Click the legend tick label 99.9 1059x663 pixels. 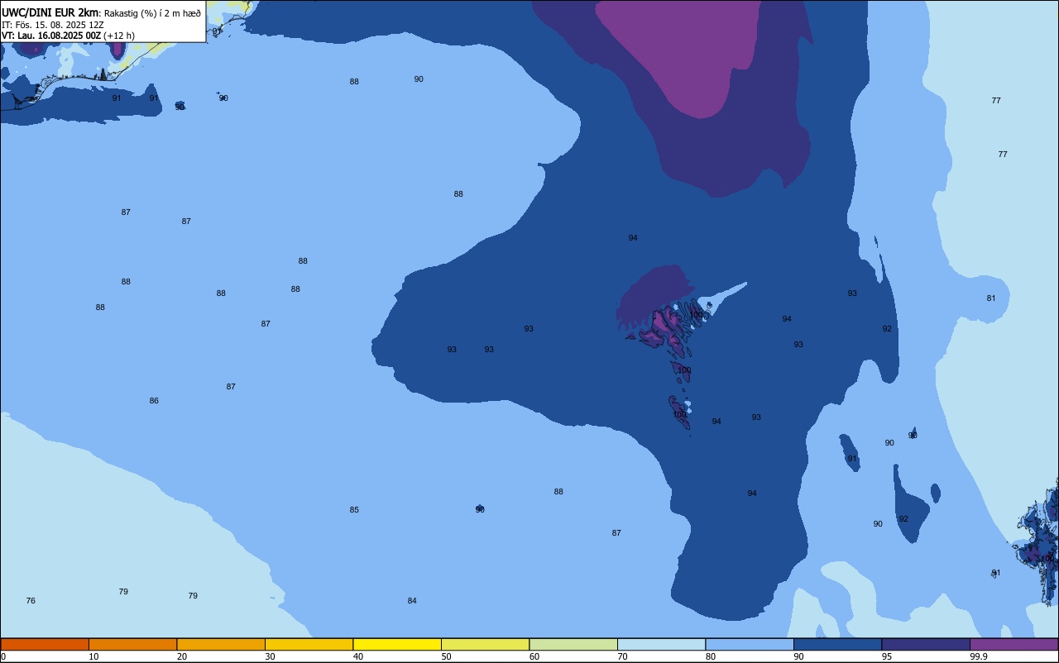click(x=979, y=656)
